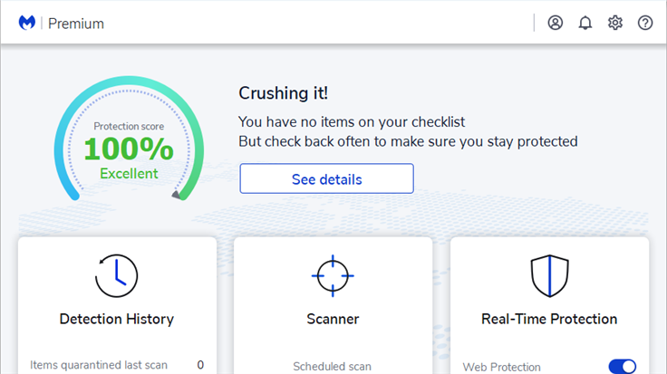Viewport: 667px width, 374px height.
Task: Open the Scanner card title
Action: click(333, 319)
